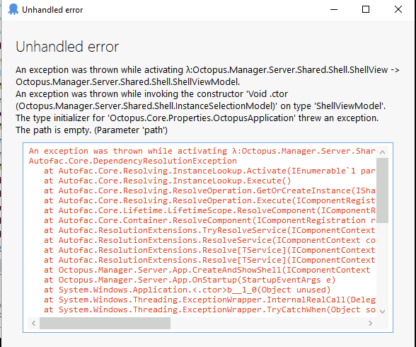Click the 'TryResolveService' stack trace line

[x=209, y=230]
